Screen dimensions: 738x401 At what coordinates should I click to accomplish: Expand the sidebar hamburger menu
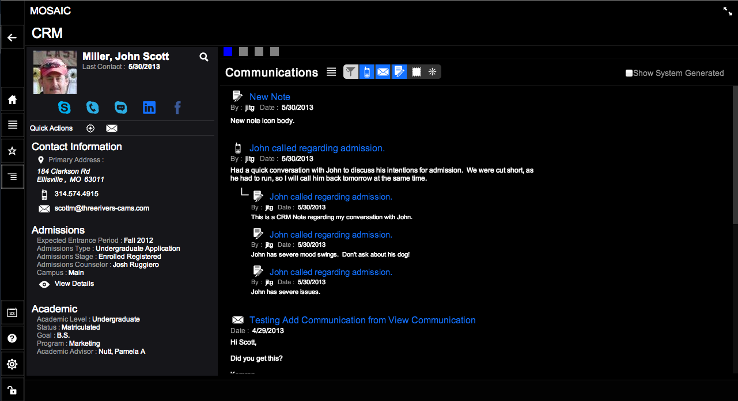[x=12, y=125]
